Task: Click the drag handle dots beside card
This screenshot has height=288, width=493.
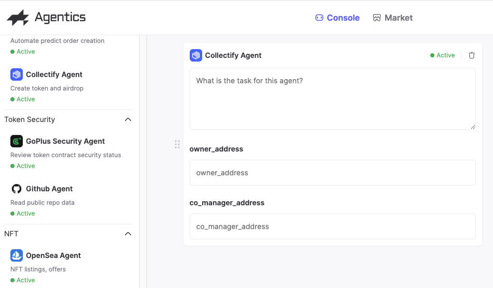Action: coord(177,144)
